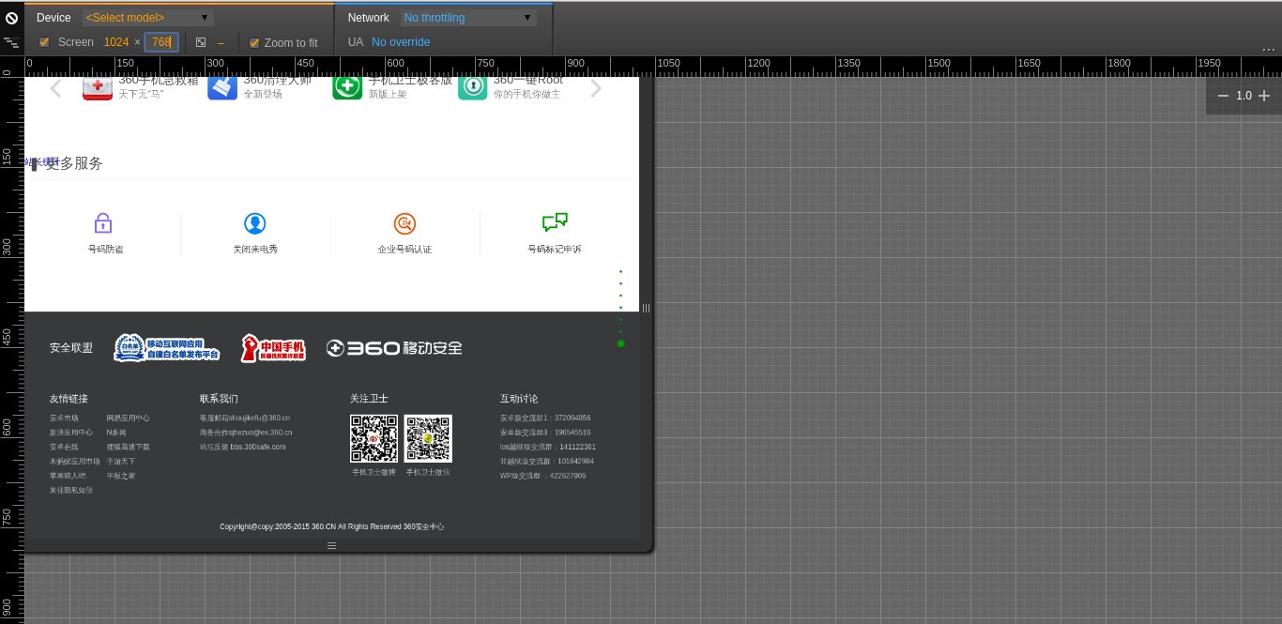Open the media queries toggle icon

pos(11,42)
